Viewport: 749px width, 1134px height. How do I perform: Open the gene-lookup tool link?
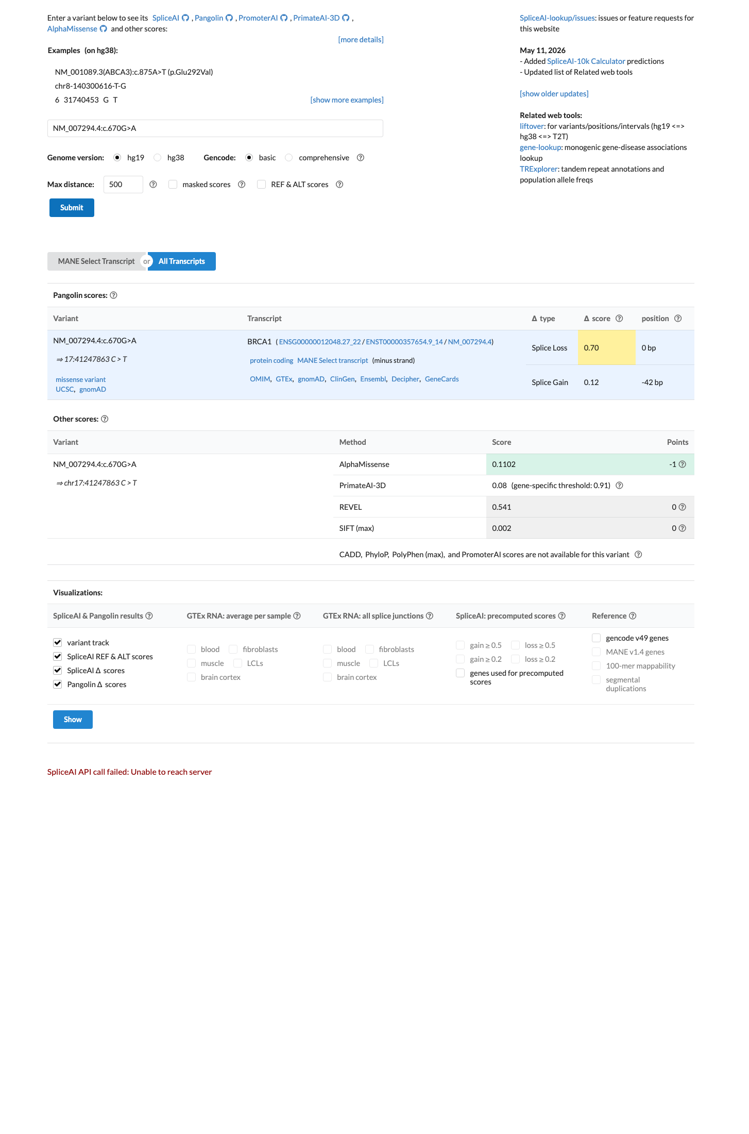coord(540,147)
